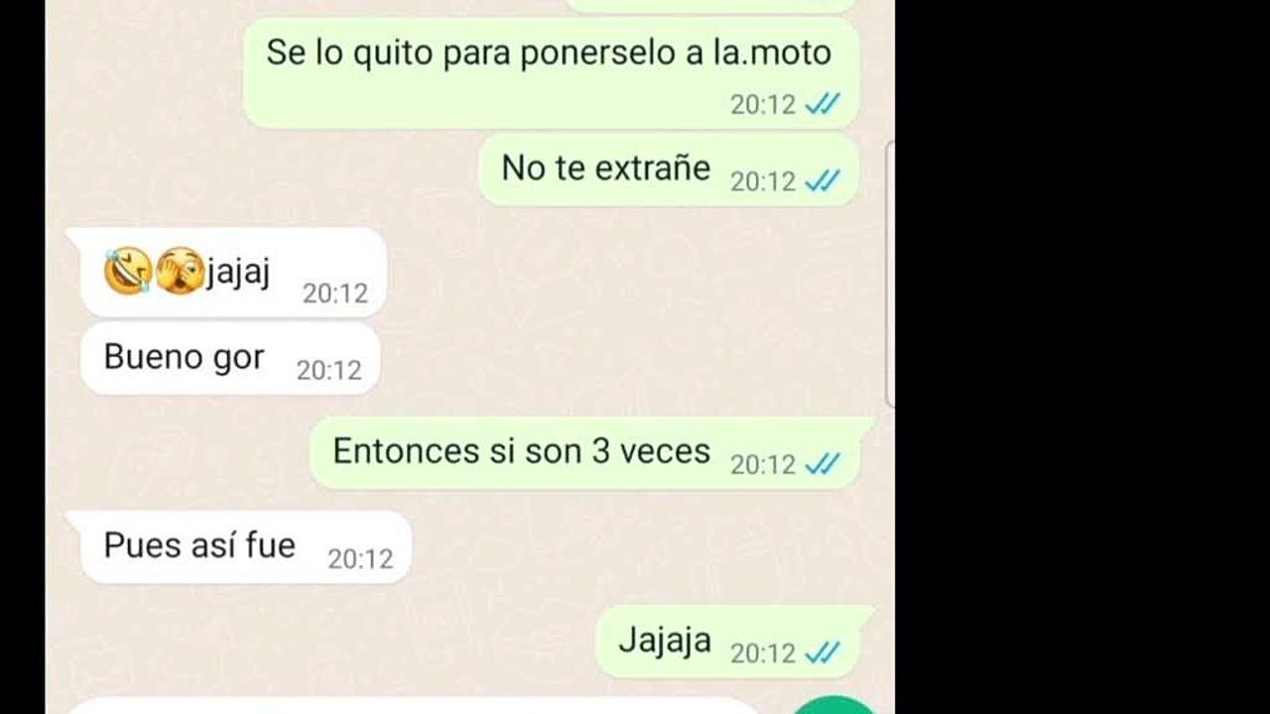Tap the green microphone button at bottom

(x=834, y=705)
